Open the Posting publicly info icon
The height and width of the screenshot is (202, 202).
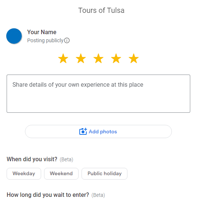point(67,40)
